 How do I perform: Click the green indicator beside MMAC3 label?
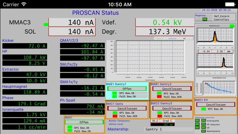pos(46,24)
